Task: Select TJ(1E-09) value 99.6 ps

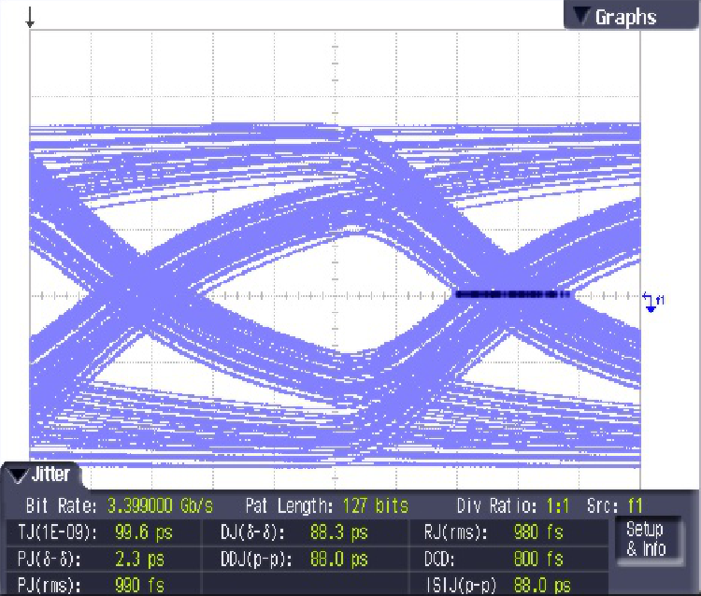Action: [144, 532]
